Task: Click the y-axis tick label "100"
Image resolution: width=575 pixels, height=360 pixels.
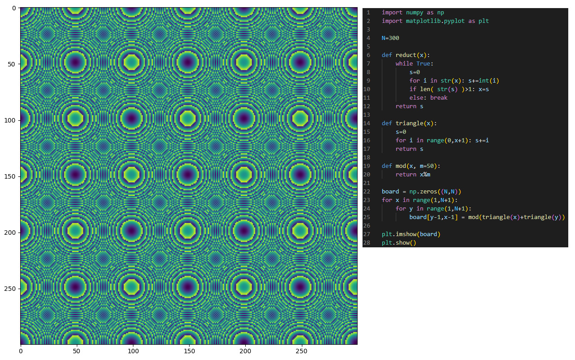Action: (x=10, y=120)
